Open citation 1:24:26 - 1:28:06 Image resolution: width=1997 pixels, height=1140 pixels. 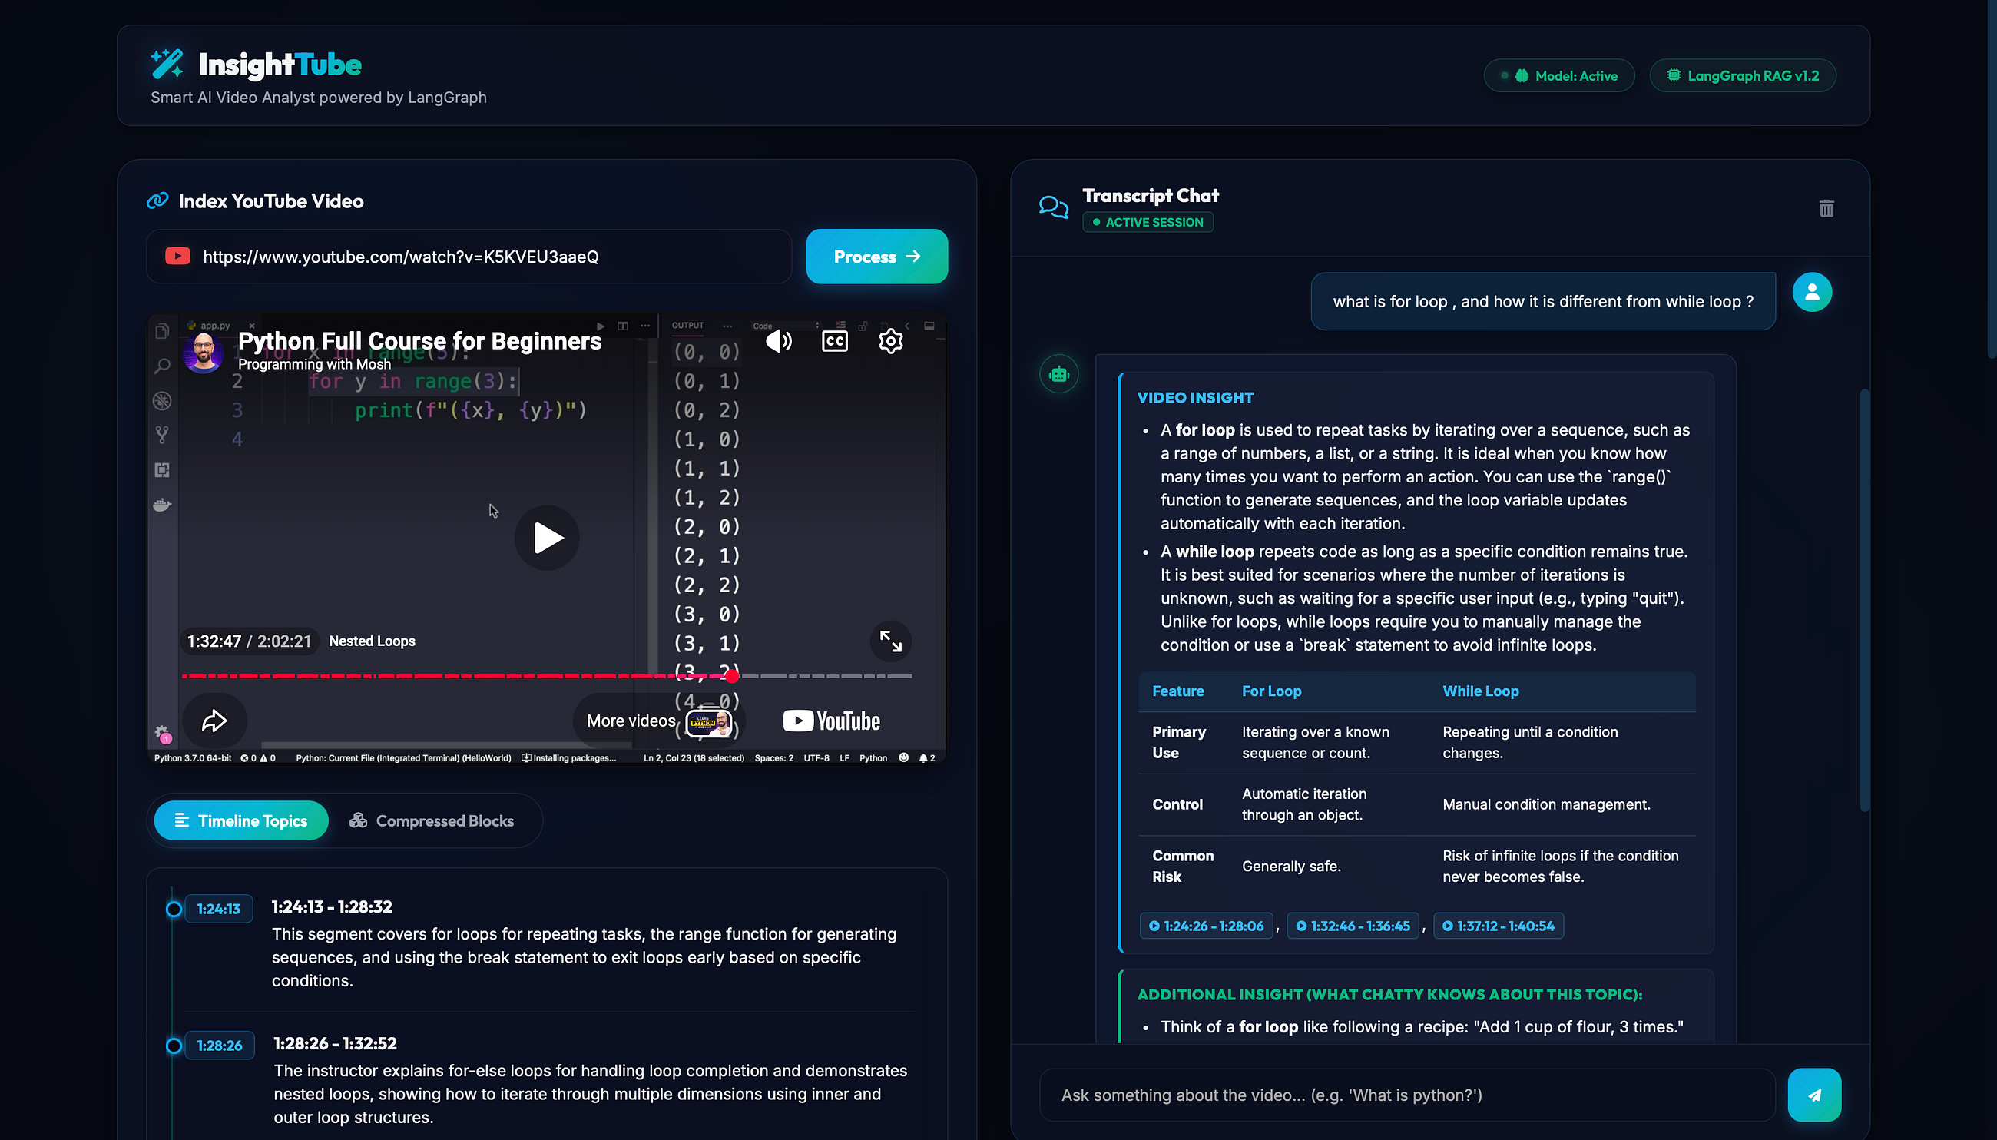pyautogui.click(x=1207, y=926)
